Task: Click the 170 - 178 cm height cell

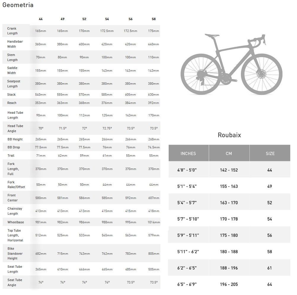Action: tap(229, 219)
